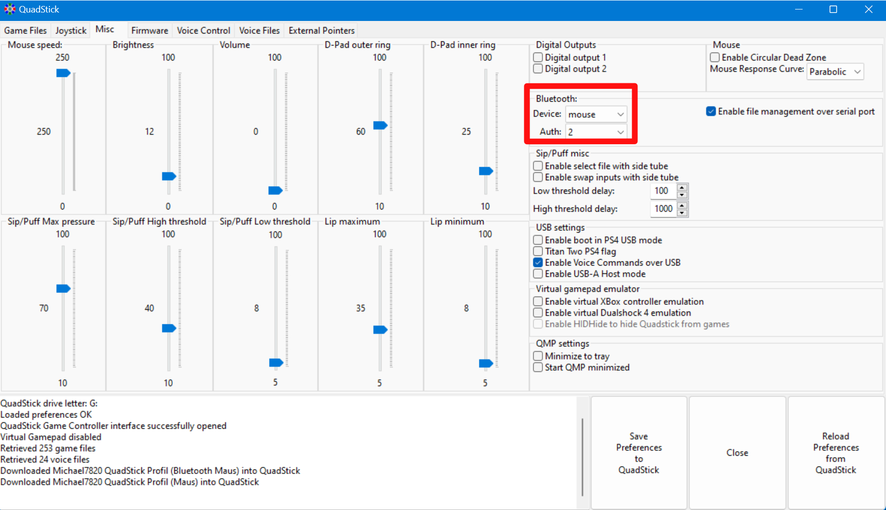Click Reload Preferences from QuadStick button
Viewport: 886px width, 510px height.
[x=836, y=453]
